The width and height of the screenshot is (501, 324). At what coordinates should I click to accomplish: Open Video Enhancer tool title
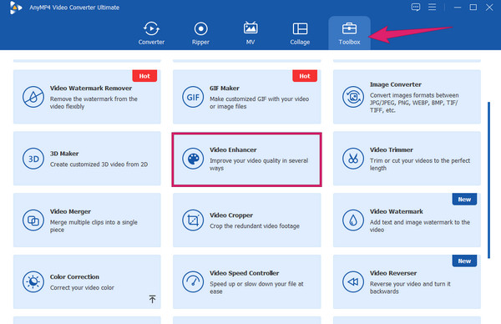coord(233,149)
